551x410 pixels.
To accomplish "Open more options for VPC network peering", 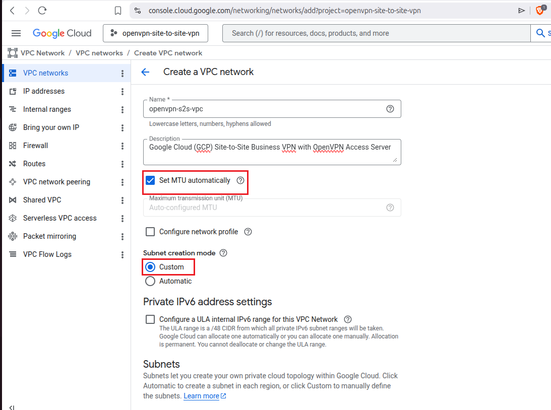I will click(x=123, y=182).
